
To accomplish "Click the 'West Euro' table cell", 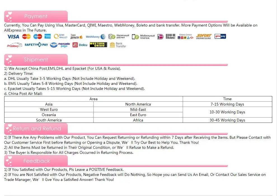I will [x=49, y=109].
